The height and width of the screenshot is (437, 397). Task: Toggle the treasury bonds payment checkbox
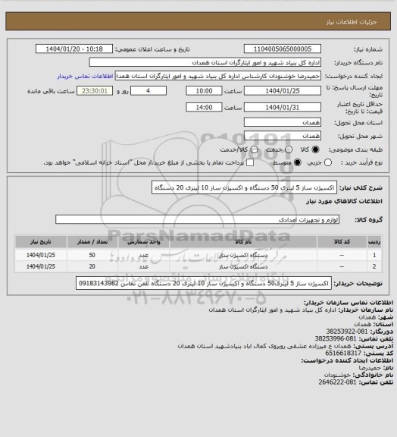[250, 162]
